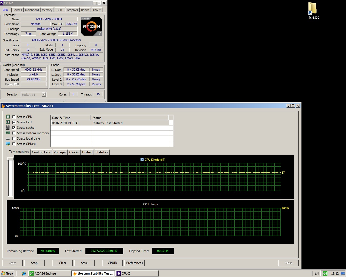
Task: Click the Stress system memory RAM icon
Action: pyautogui.click(x=8, y=133)
